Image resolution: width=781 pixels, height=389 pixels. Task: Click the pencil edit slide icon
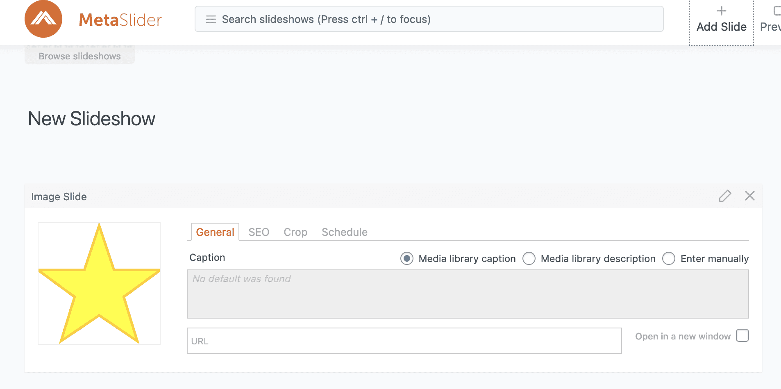click(725, 196)
